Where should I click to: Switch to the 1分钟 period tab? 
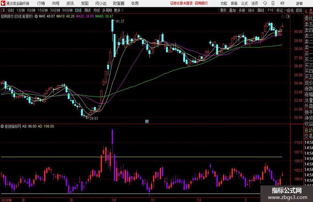pyautogui.click(x=21, y=10)
